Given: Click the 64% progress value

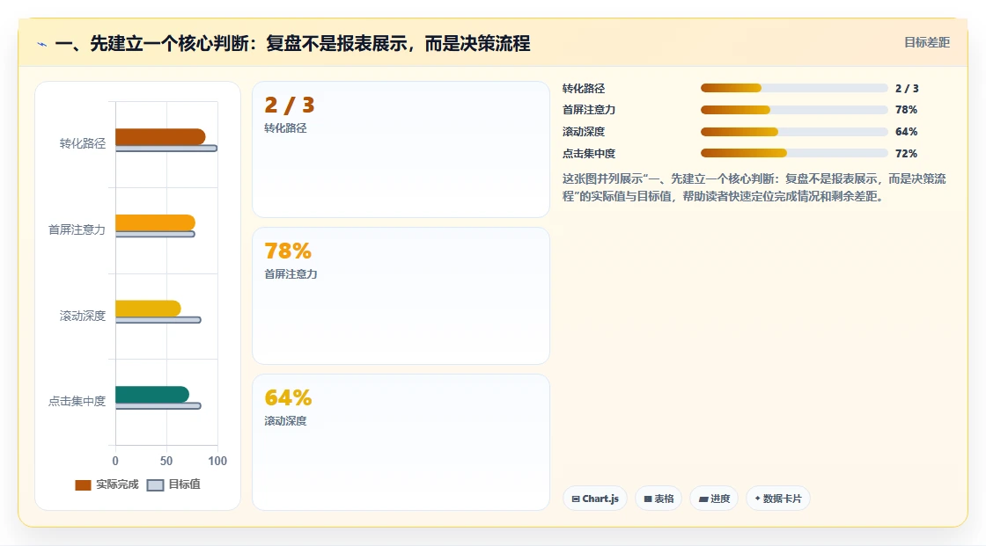Looking at the screenshot, I should pyautogui.click(x=906, y=132).
